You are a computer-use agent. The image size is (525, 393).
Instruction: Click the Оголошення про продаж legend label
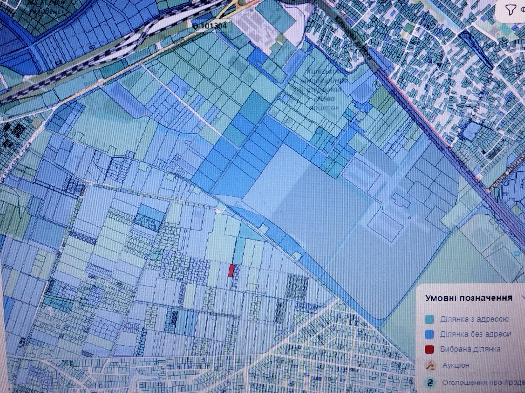tap(483, 382)
